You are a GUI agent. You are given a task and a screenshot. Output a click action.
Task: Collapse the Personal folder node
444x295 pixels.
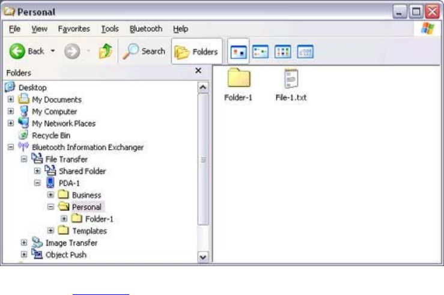[50, 207]
